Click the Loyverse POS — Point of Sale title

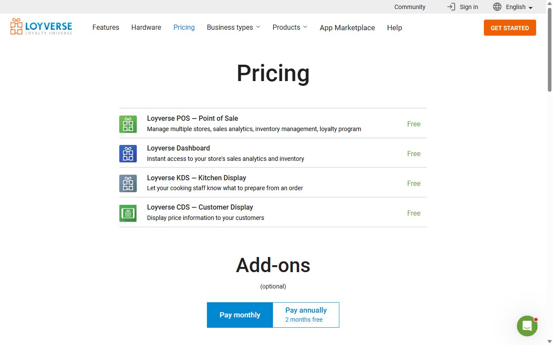tap(192, 118)
